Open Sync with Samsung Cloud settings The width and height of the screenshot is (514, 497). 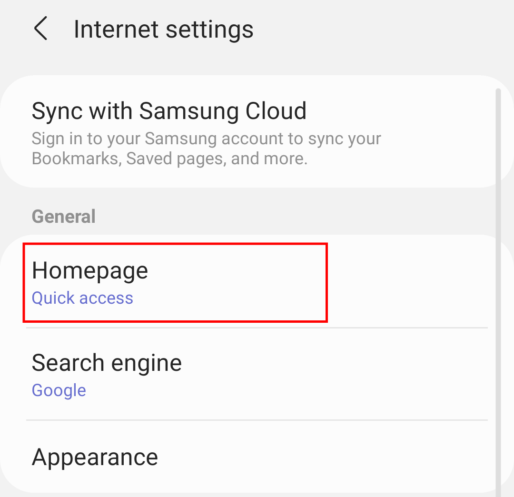pyautogui.click(x=168, y=111)
